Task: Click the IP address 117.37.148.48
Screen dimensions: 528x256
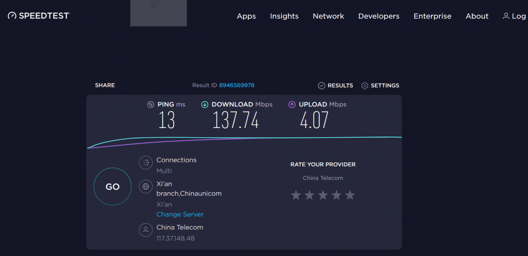Action: click(x=175, y=239)
